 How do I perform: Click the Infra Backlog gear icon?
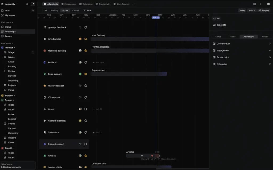tap(45, 39)
